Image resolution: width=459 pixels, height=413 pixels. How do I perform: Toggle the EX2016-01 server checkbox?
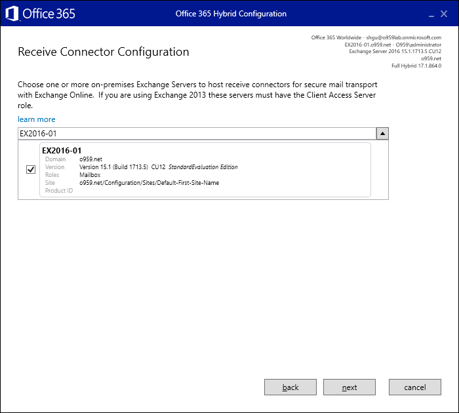click(x=31, y=170)
